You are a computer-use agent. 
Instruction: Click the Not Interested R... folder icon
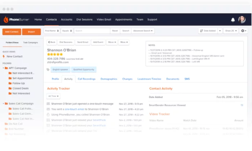coord(10,73)
